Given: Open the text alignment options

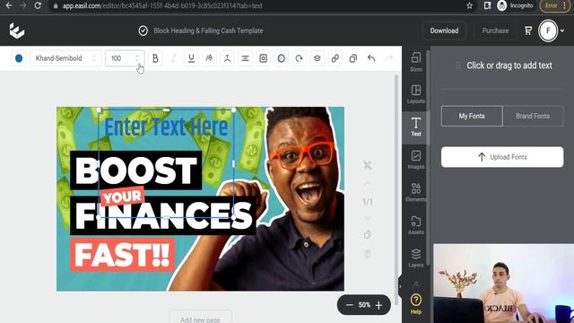Looking at the screenshot, I should (x=245, y=58).
